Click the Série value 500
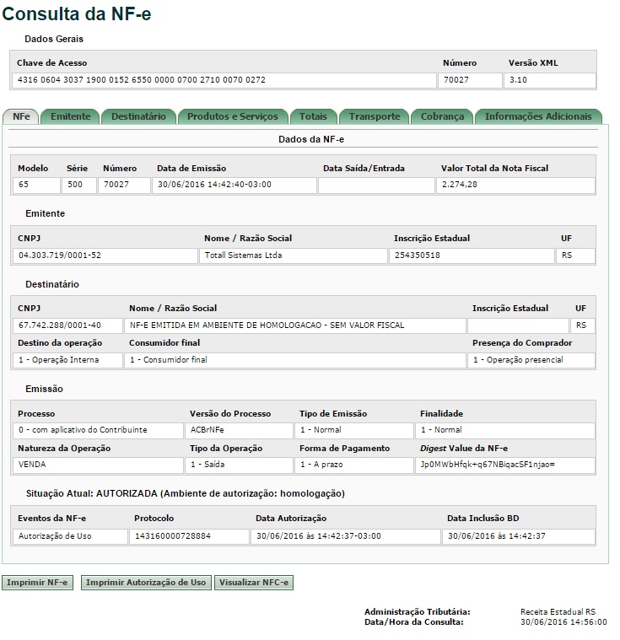This screenshot has width=620, height=640. click(x=79, y=185)
